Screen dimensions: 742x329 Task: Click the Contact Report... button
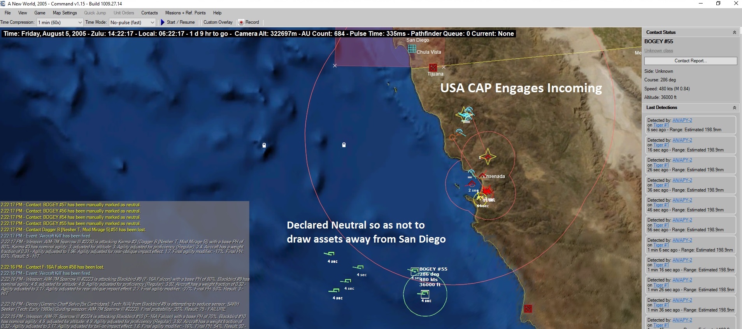[x=691, y=61]
